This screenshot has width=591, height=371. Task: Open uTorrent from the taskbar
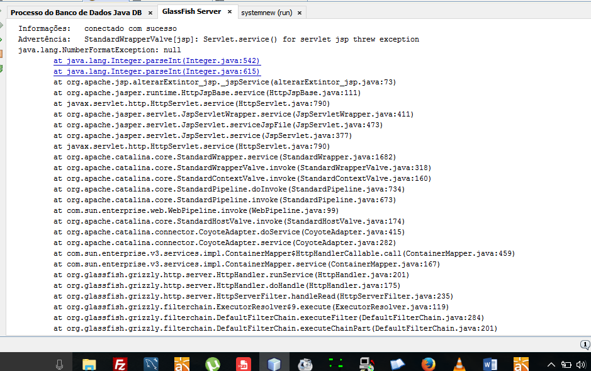tap(213, 365)
